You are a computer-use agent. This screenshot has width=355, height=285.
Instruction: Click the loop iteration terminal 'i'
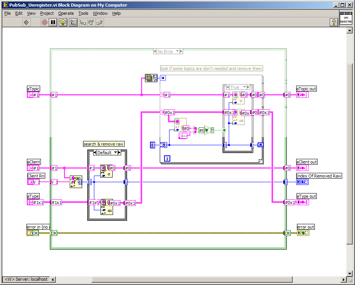(x=167, y=158)
